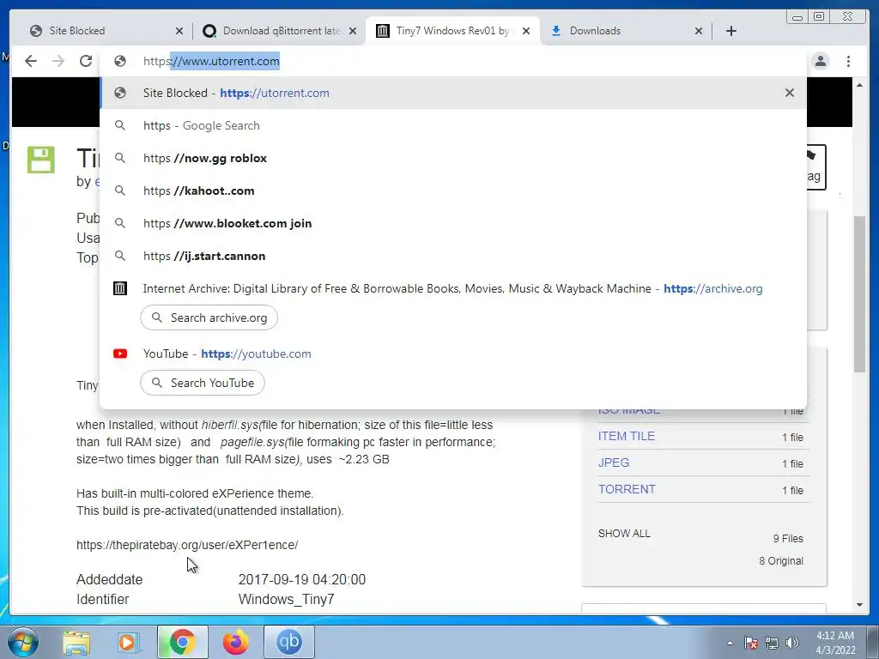Close the Downloads tab
This screenshot has width=879, height=659.
click(x=699, y=31)
